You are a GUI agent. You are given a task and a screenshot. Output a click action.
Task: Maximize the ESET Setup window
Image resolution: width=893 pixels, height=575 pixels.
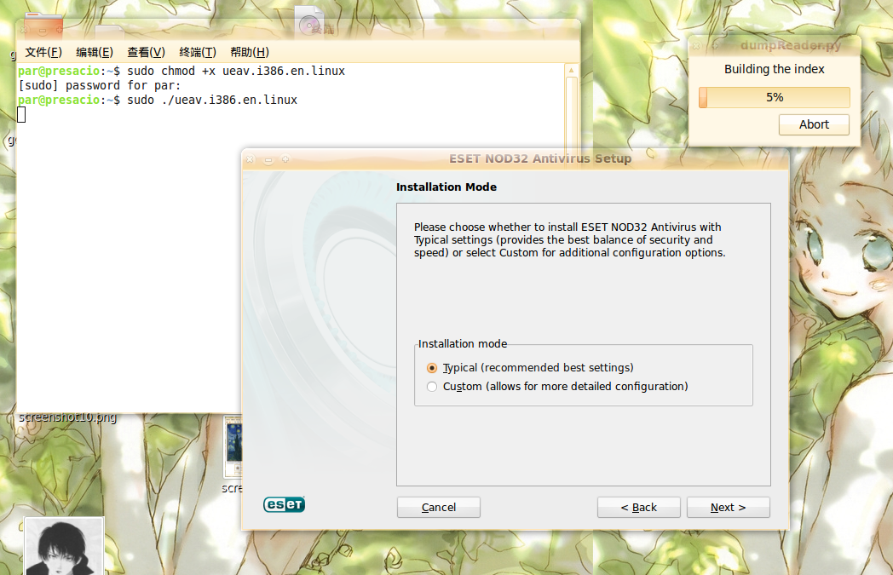point(285,159)
